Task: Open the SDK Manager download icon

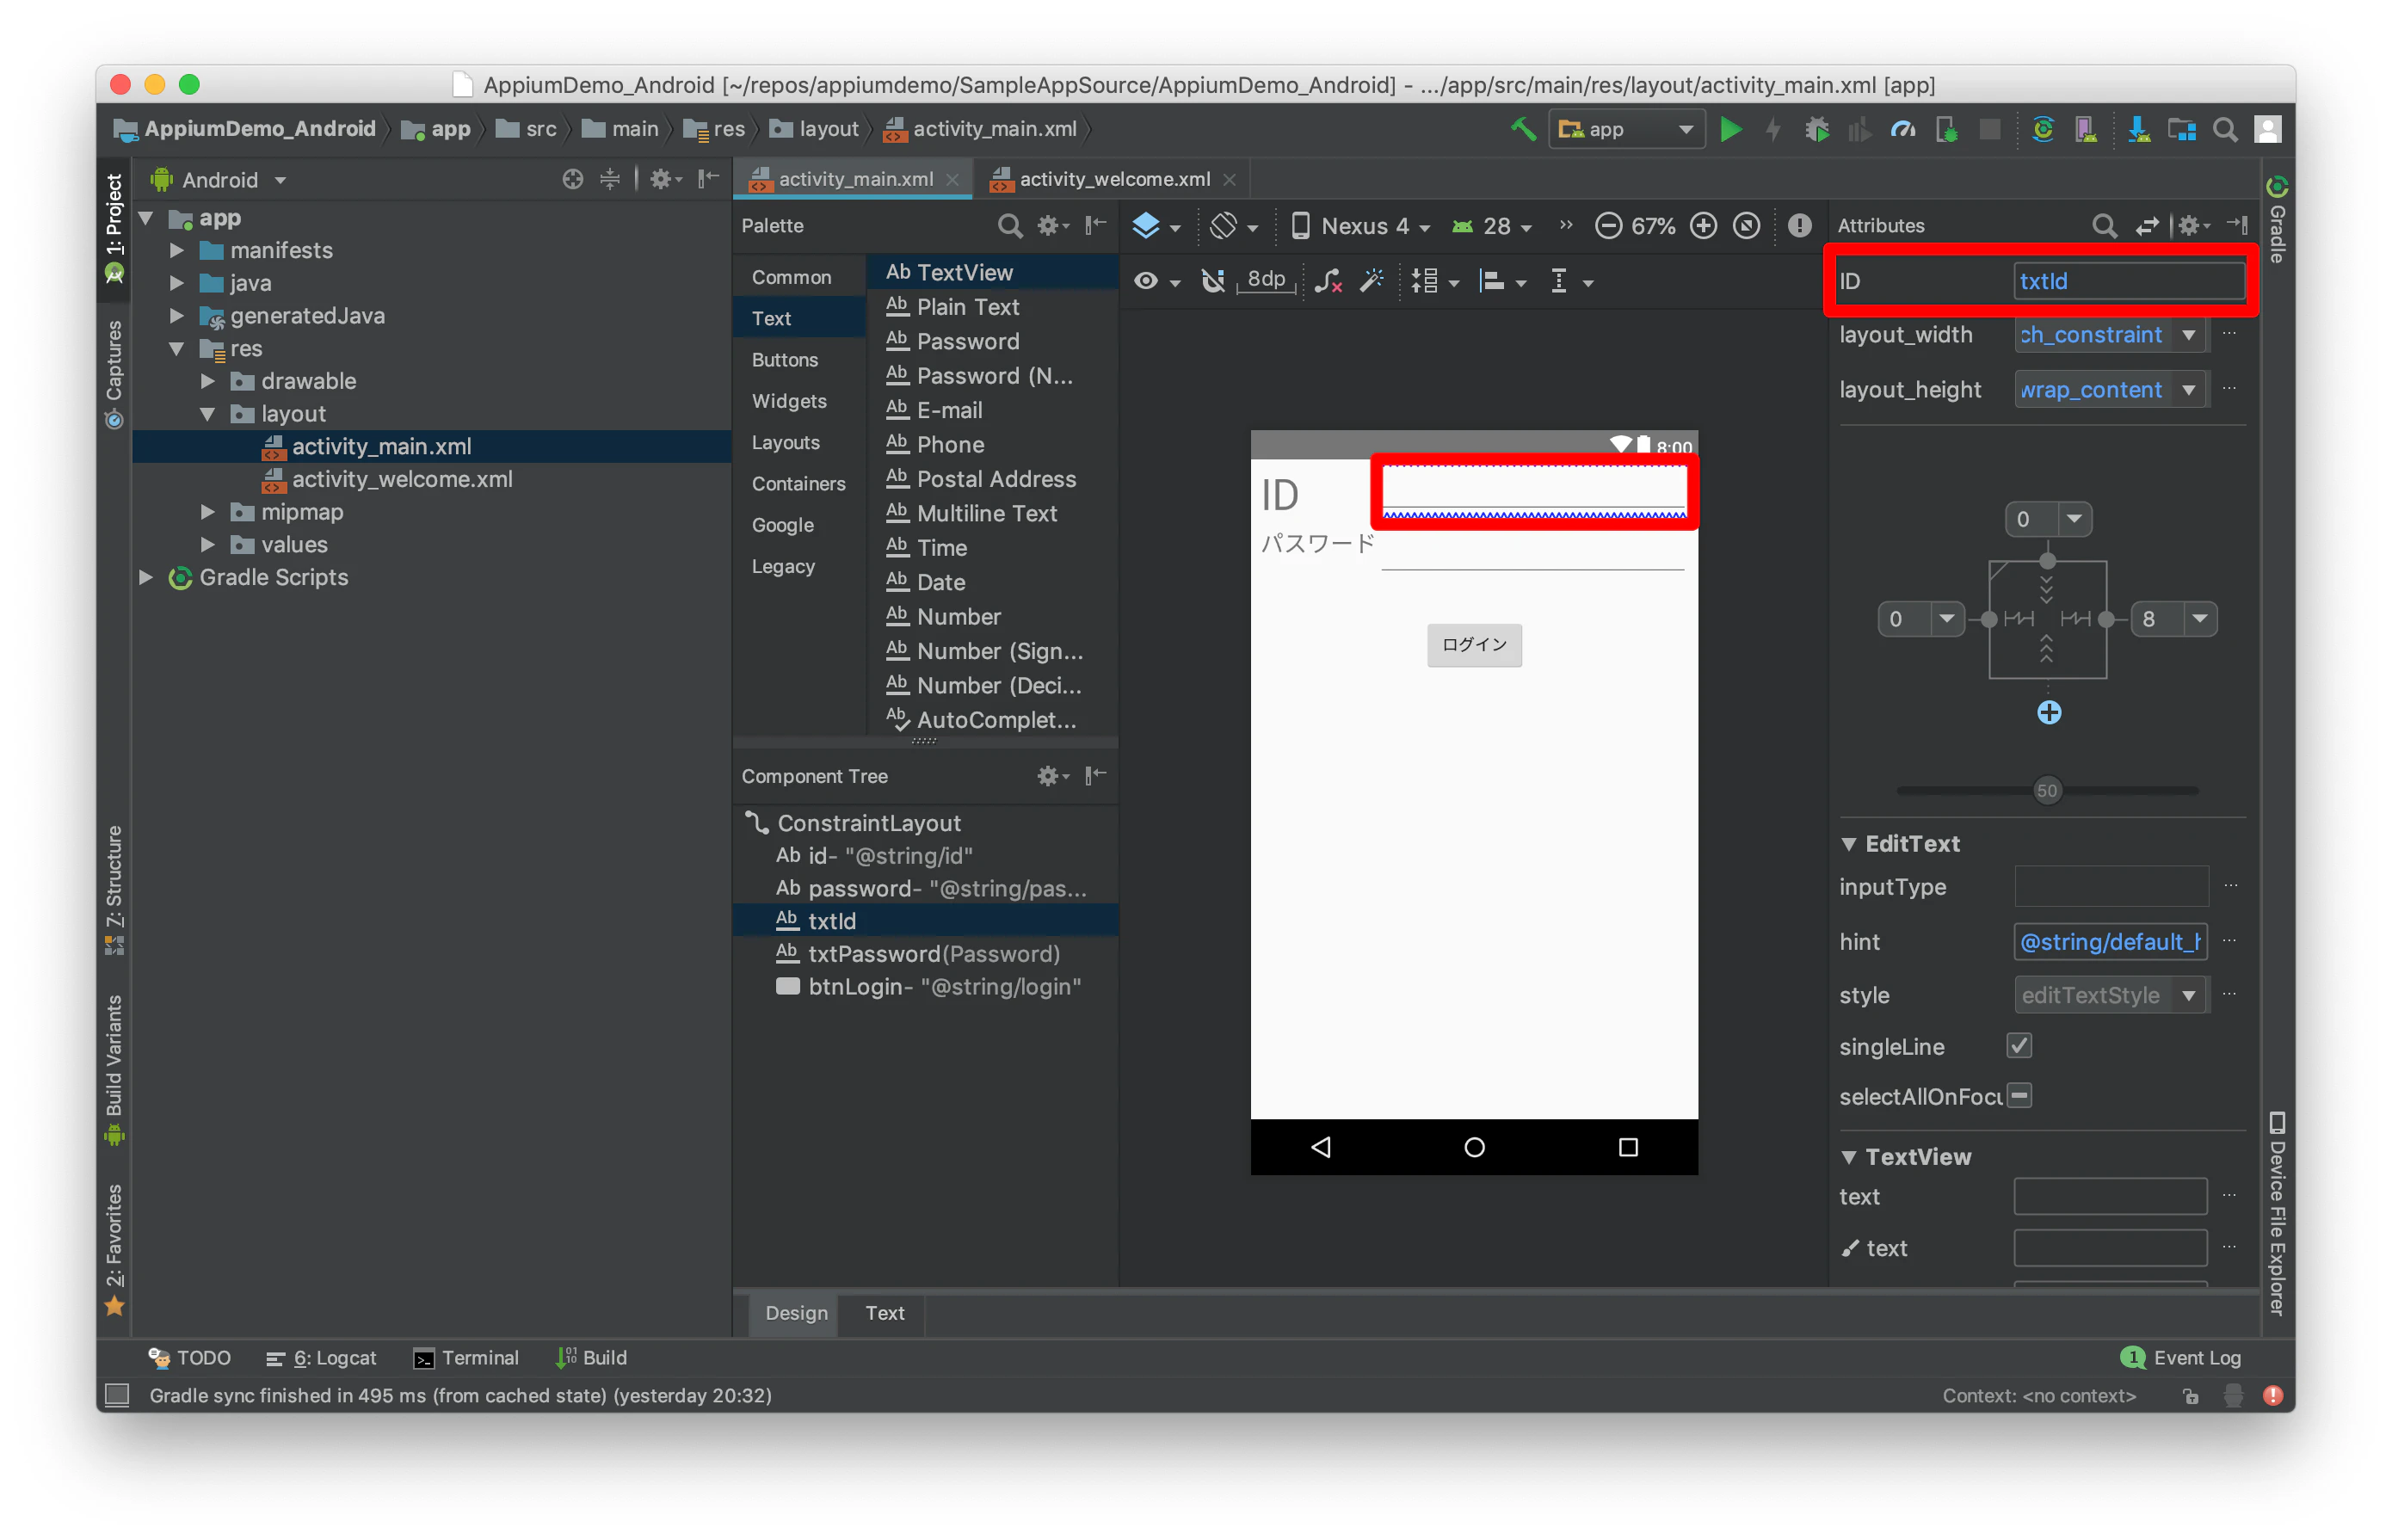Action: tap(2138, 129)
